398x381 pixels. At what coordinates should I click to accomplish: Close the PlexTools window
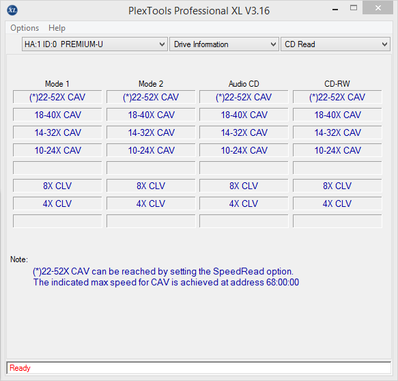click(x=378, y=8)
